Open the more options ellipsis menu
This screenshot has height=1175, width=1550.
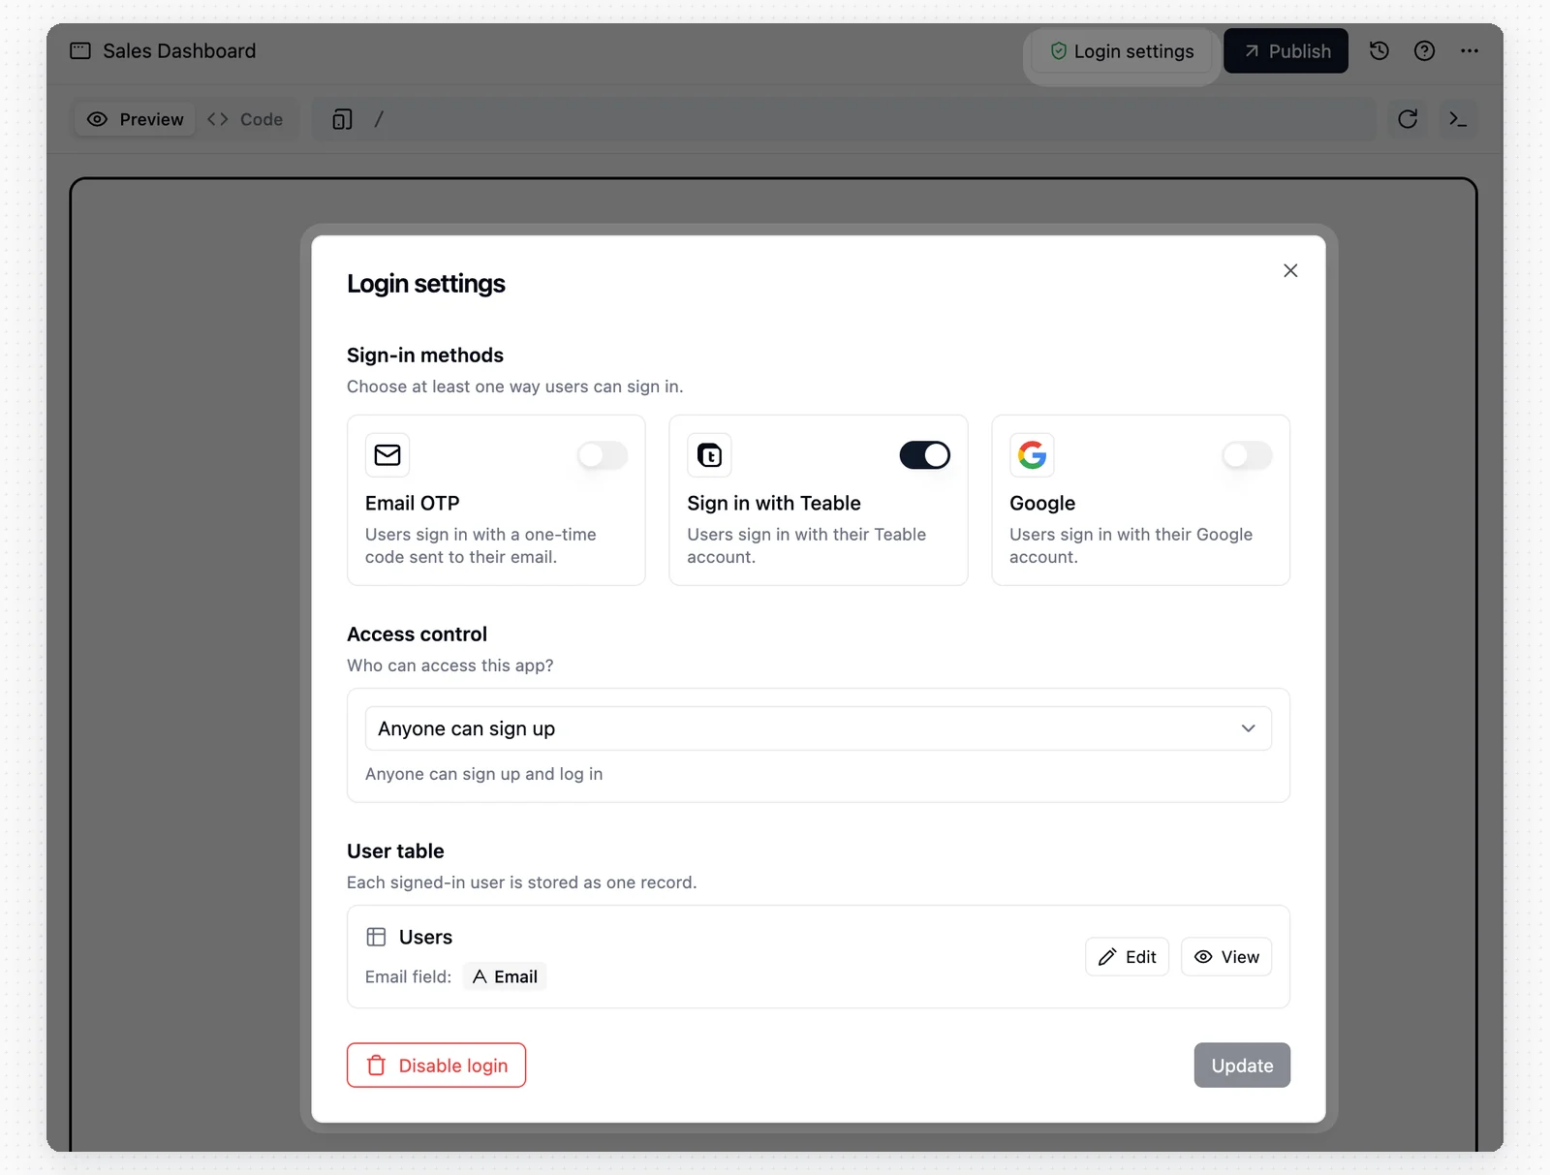pos(1470,51)
